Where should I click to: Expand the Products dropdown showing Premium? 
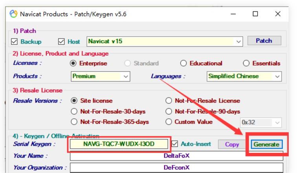click(x=126, y=76)
